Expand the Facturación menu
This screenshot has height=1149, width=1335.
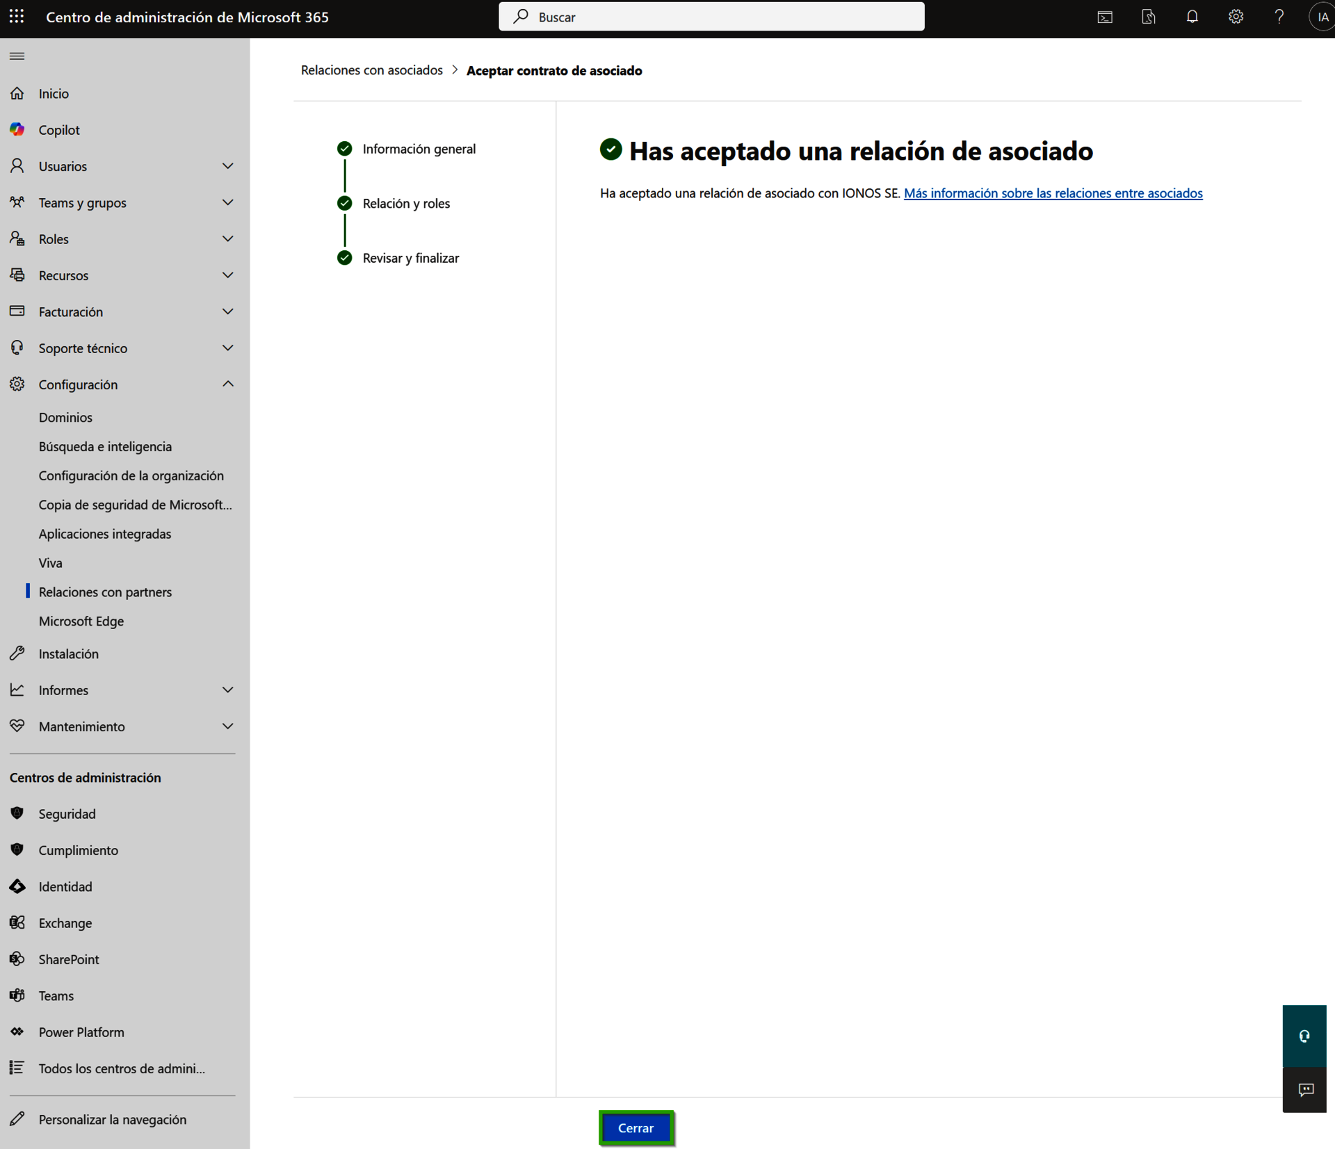pos(227,311)
